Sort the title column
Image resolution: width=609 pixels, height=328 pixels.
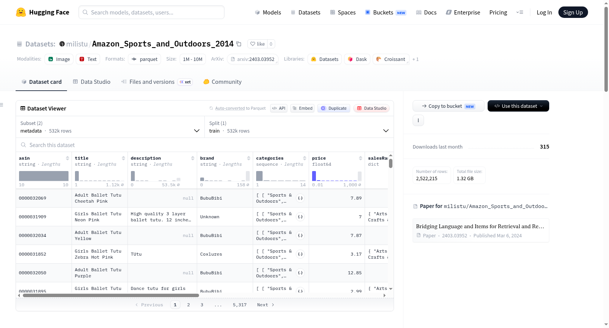click(123, 158)
